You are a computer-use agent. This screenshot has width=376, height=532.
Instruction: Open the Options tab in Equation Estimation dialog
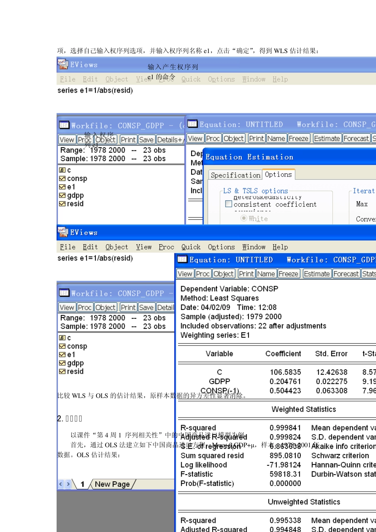coord(278,175)
